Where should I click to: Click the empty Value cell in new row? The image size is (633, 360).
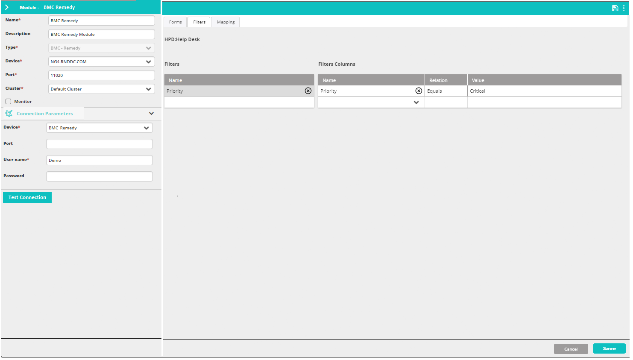coord(545,102)
